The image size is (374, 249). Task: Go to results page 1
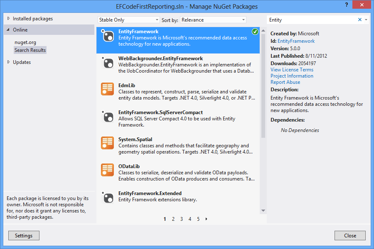165,219
